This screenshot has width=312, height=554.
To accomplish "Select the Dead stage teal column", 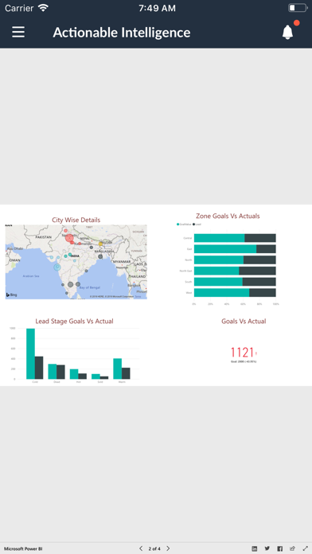I will point(53,372).
